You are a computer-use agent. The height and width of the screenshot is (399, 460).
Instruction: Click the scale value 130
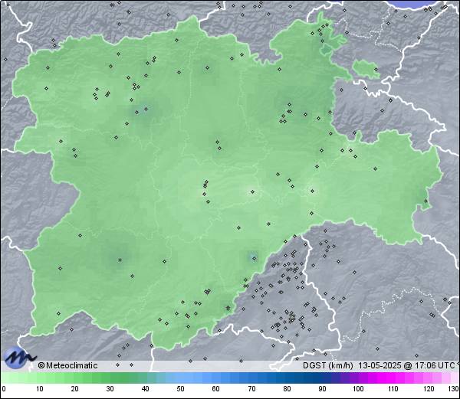[453, 389]
